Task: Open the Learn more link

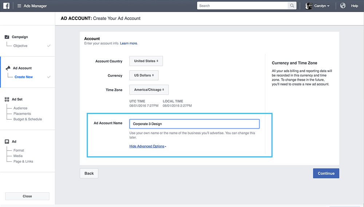Action: 128,43
